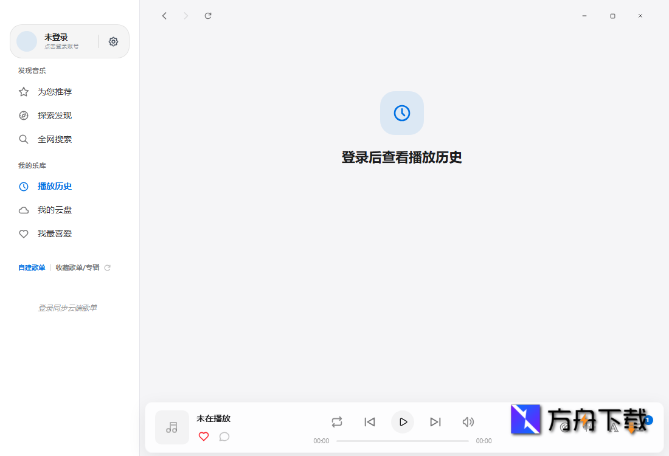Open the settings gear next to 未登录
The width and height of the screenshot is (669, 456).
(x=113, y=41)
